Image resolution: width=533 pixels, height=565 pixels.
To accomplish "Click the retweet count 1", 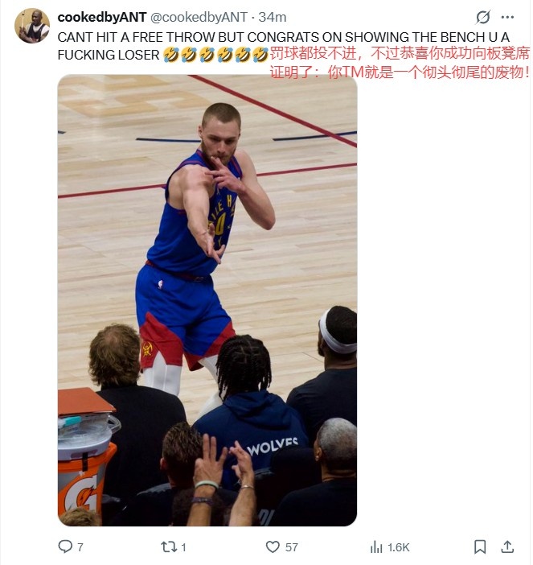I will tap(183, 547).
